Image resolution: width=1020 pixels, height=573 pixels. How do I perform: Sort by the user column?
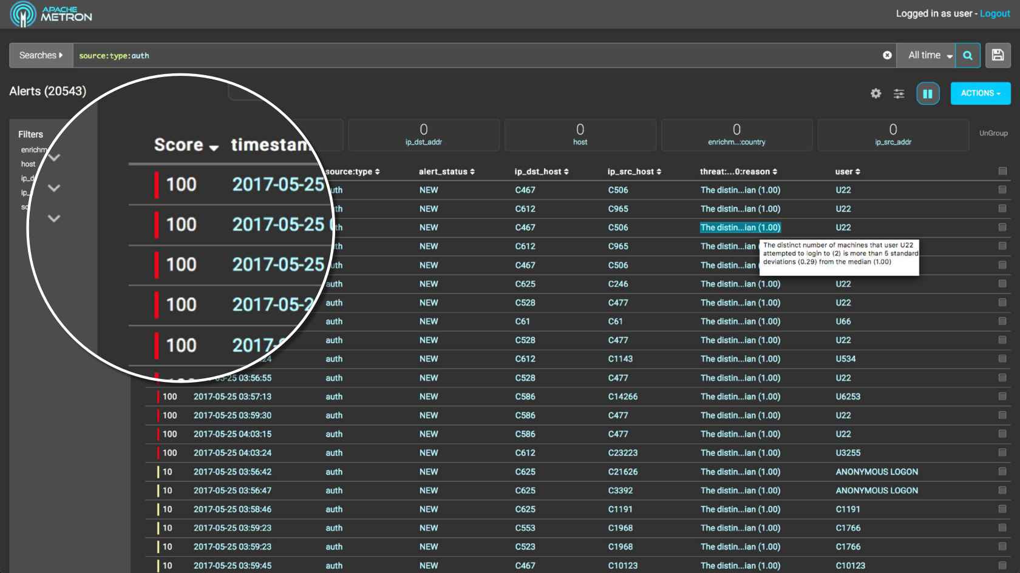tap(848, 172)
